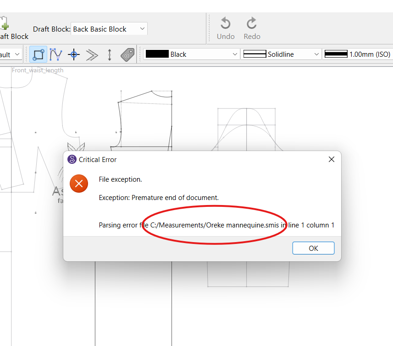Toggle the draw mode rectangle tool

click(39, 54)
